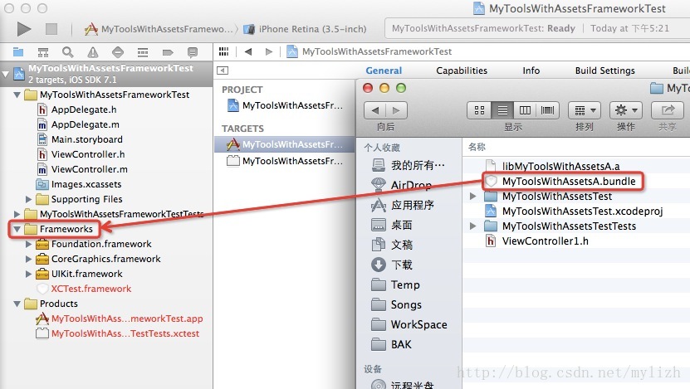Open Finder arrange (排列) dropdown
690x389 pixels.
pos(585,110)
